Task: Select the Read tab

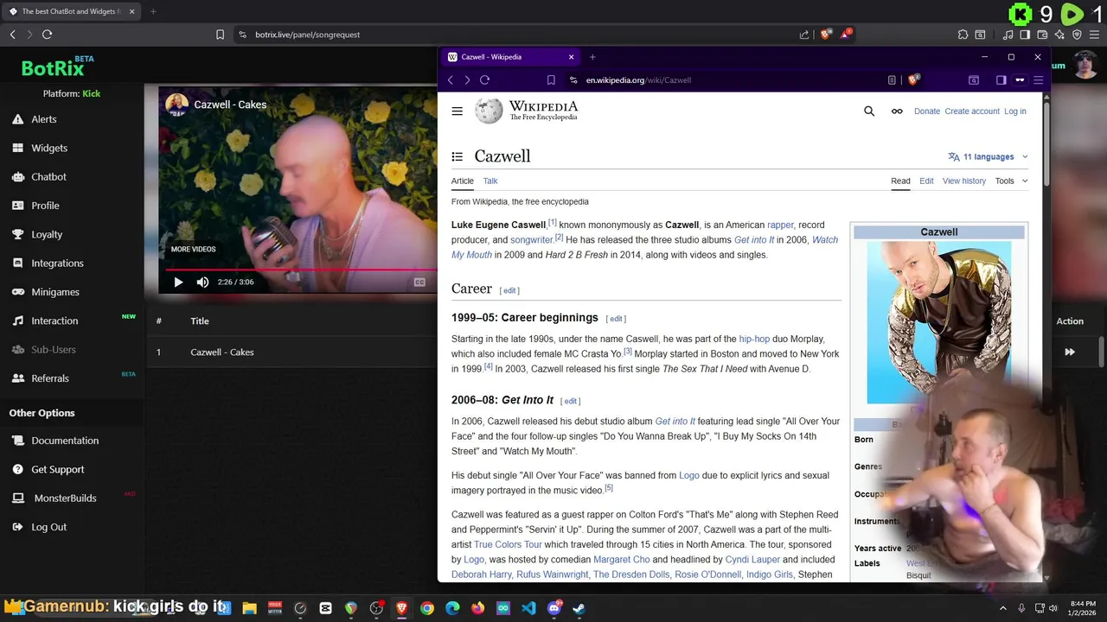Action: (900, 181)
